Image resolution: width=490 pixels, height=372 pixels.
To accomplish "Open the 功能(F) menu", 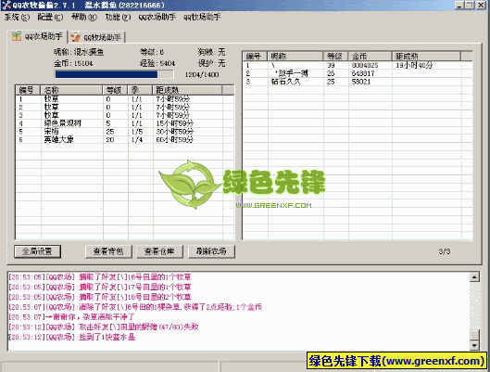I will pos(118,17).
